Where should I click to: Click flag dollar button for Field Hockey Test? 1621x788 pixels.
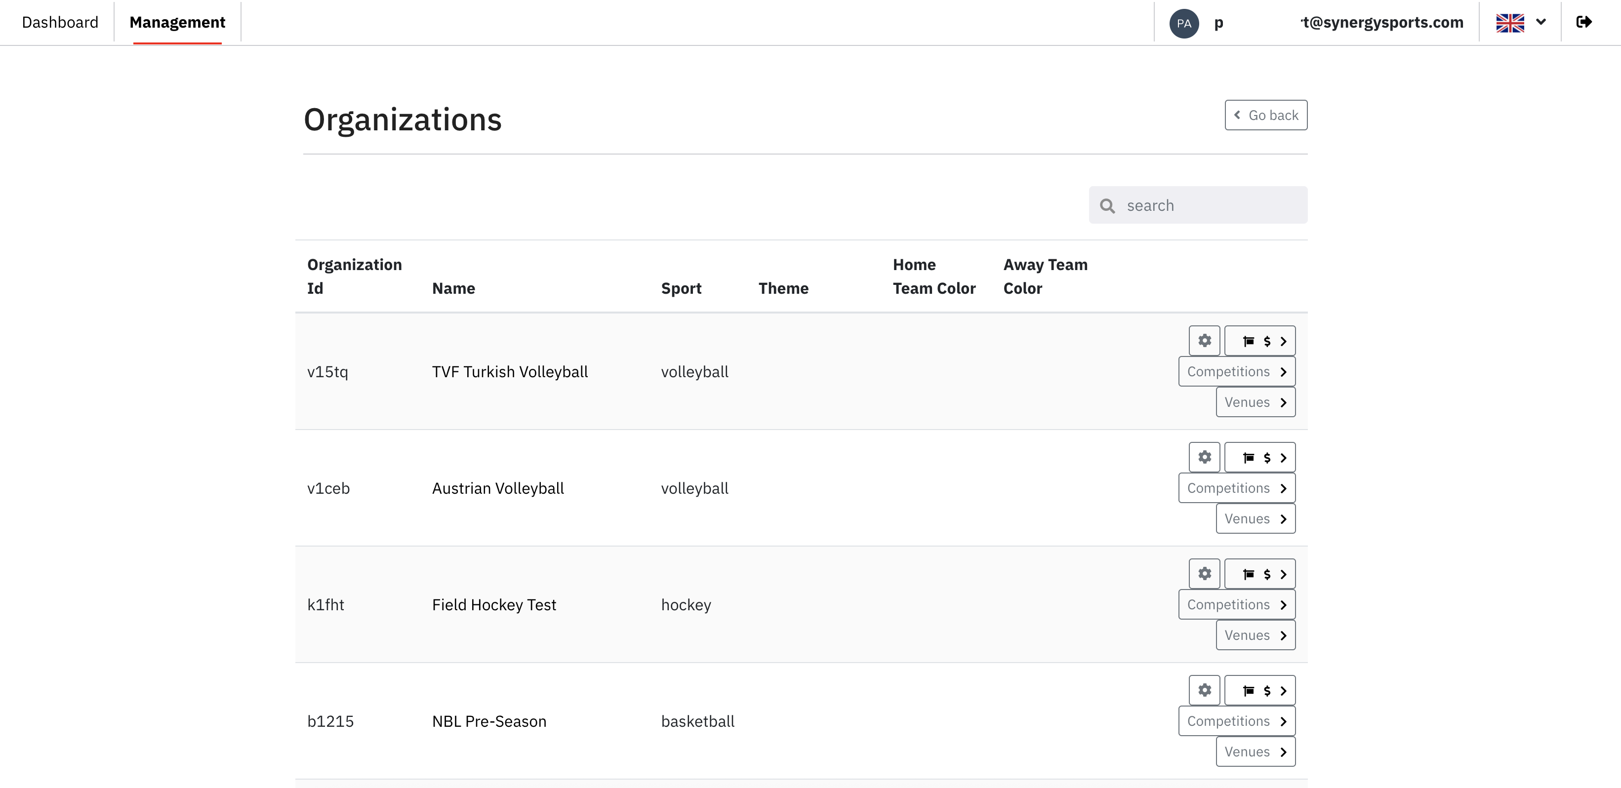click(1259, 574)
